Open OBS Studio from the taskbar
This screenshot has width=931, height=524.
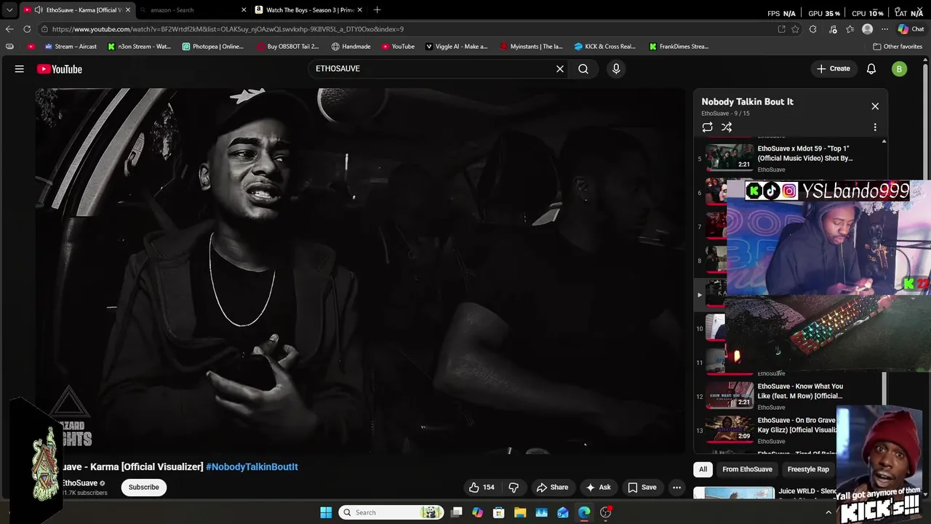pos(606,512)
